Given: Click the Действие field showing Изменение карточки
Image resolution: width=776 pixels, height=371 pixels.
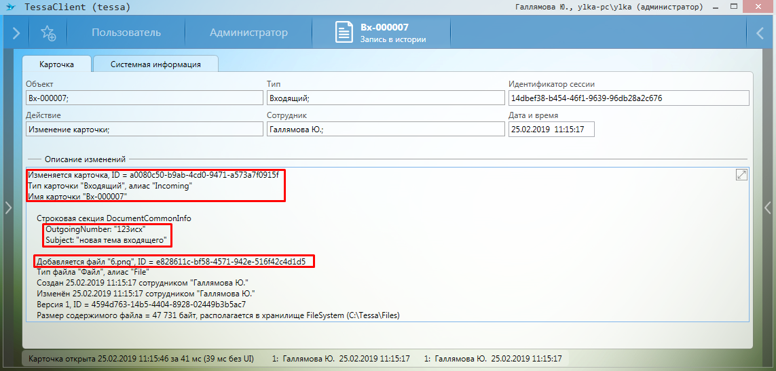Looking at the screenshot, I should coord(144,129).
